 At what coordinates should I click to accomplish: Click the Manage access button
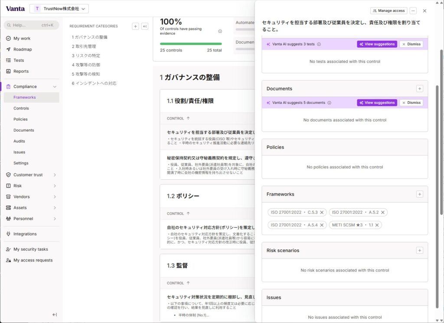(388, 11)
